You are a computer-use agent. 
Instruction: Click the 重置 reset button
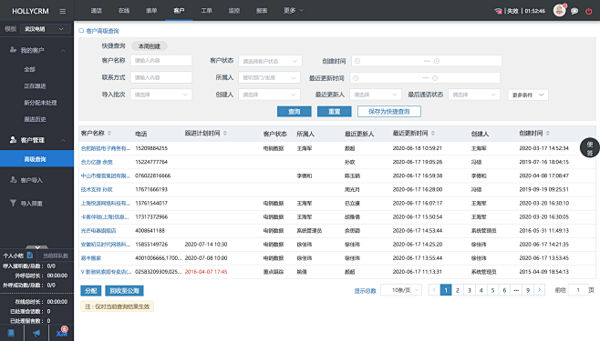click(x=334, y=111)
